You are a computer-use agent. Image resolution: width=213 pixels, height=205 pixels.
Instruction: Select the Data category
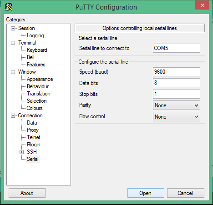[32, 123]
